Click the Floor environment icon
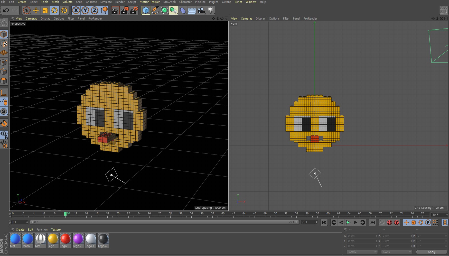 [x=192, y=10]
